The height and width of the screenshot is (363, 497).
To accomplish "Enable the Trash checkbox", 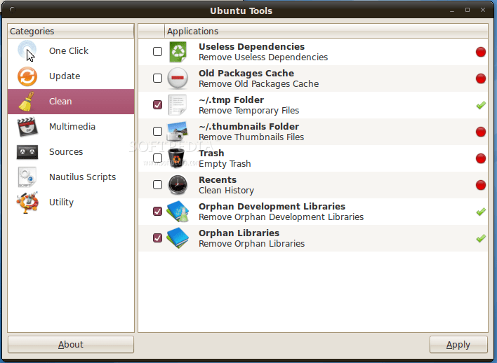I will 157,158.
